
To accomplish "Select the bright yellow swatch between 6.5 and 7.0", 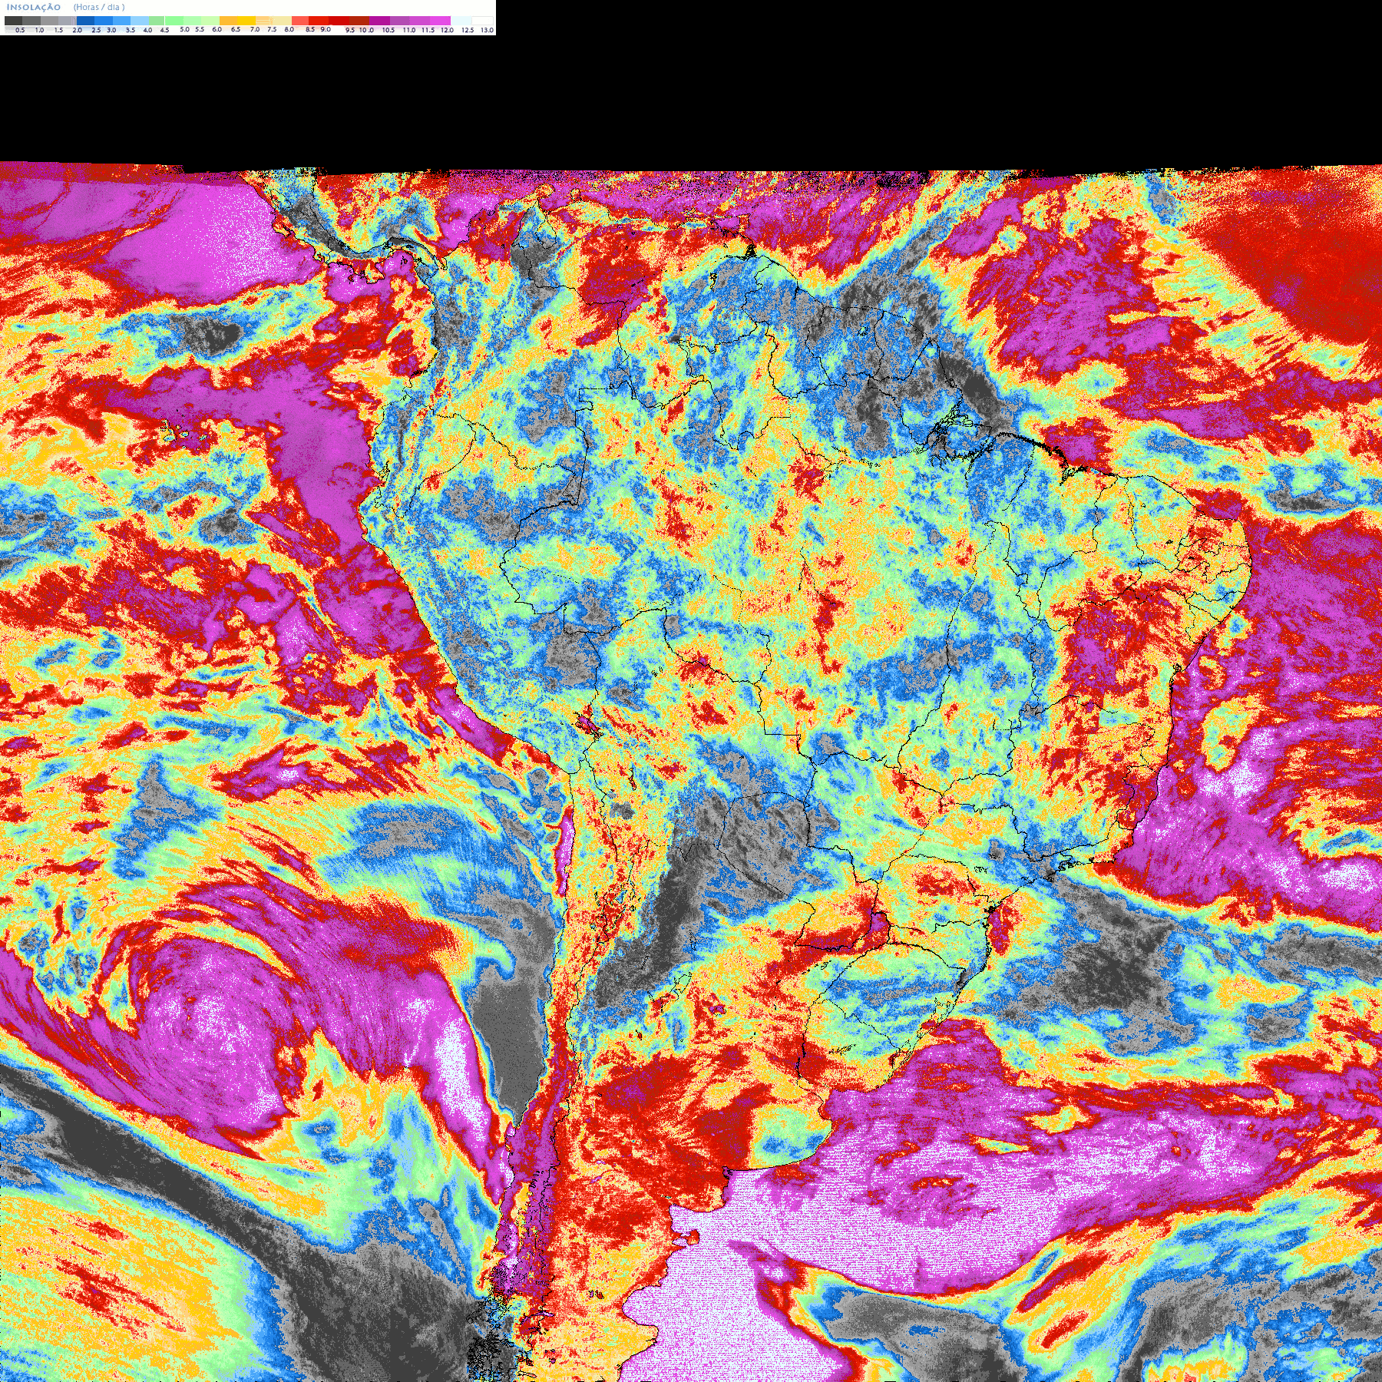I will (x=246, y=21).
